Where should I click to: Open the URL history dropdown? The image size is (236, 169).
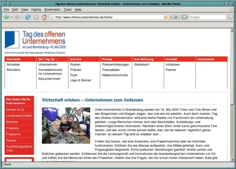[171, 17]
